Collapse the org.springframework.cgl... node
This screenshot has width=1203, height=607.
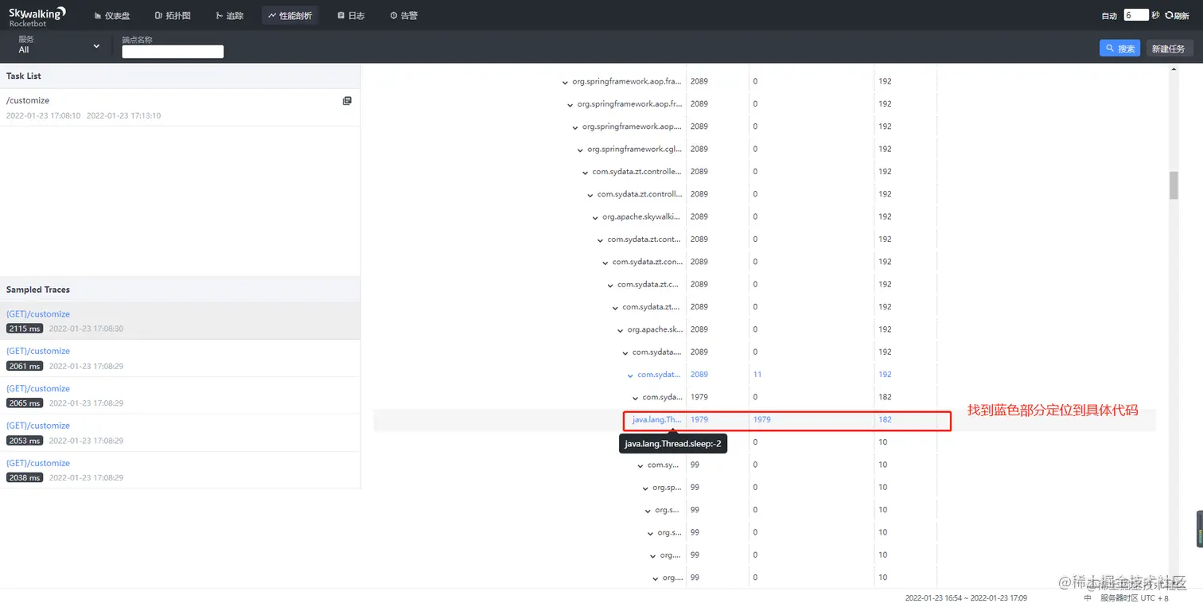tap(580, 150)
